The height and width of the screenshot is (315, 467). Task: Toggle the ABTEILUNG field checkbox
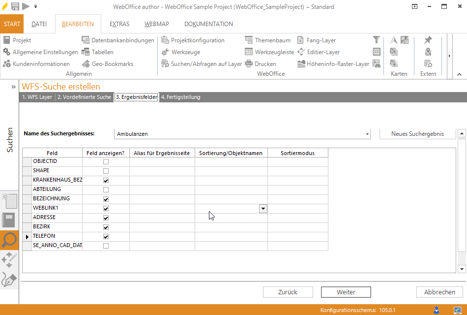pos(106,190)
